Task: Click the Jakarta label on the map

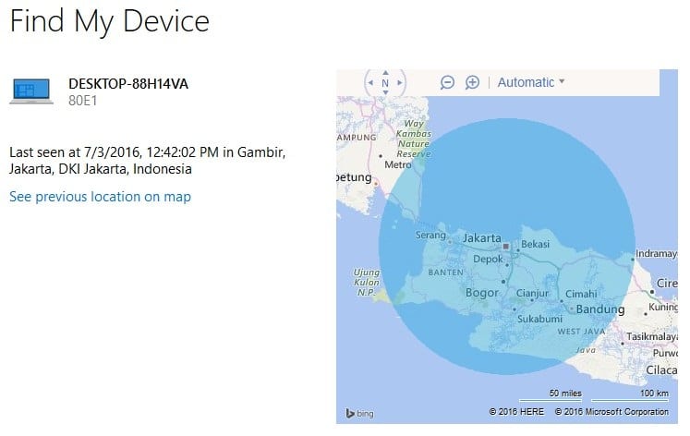Action: click(482, 238)
